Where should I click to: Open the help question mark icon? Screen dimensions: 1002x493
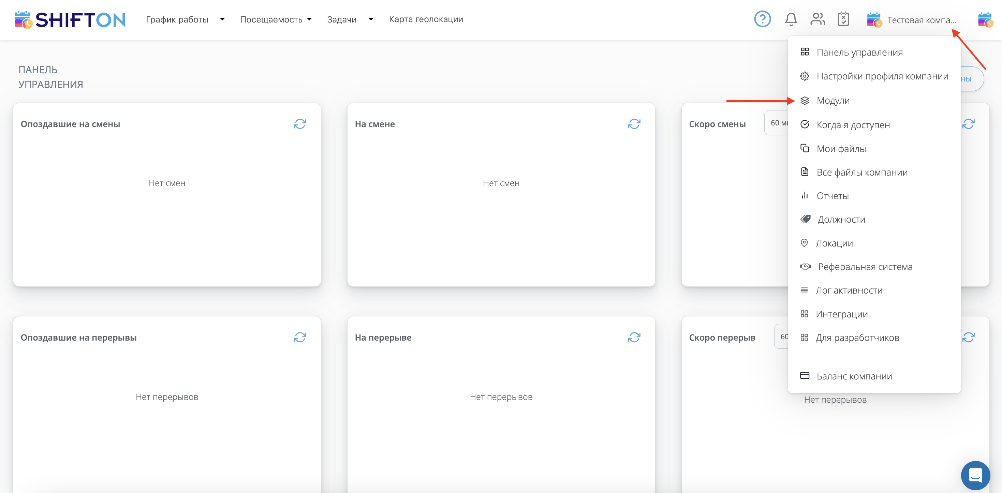[762, 19]
